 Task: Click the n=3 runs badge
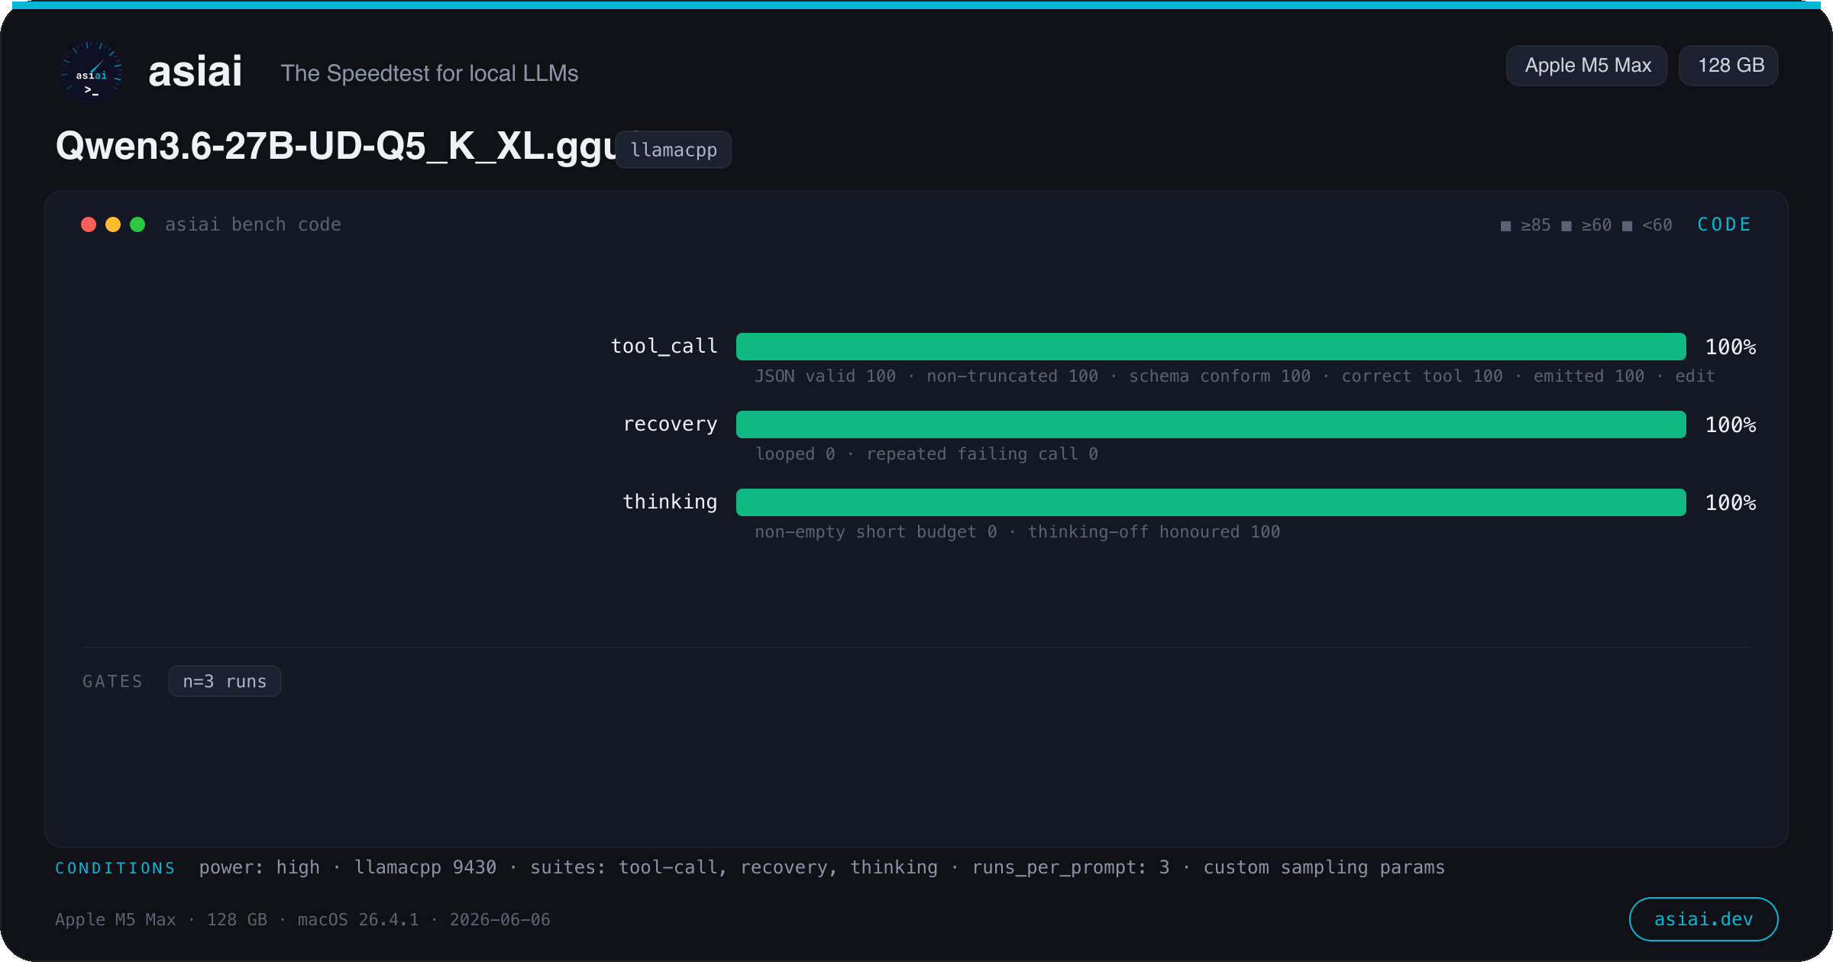(225, 681)
